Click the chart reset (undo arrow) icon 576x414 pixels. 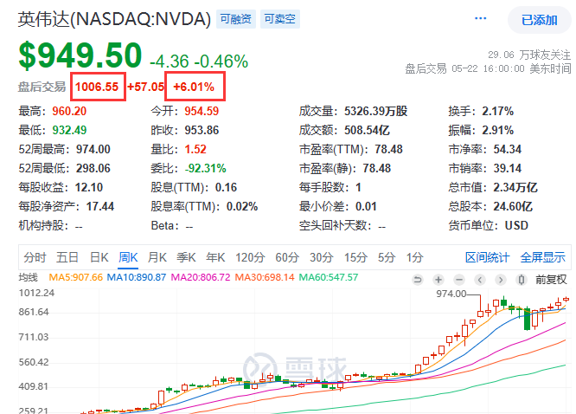coord(418,280)
